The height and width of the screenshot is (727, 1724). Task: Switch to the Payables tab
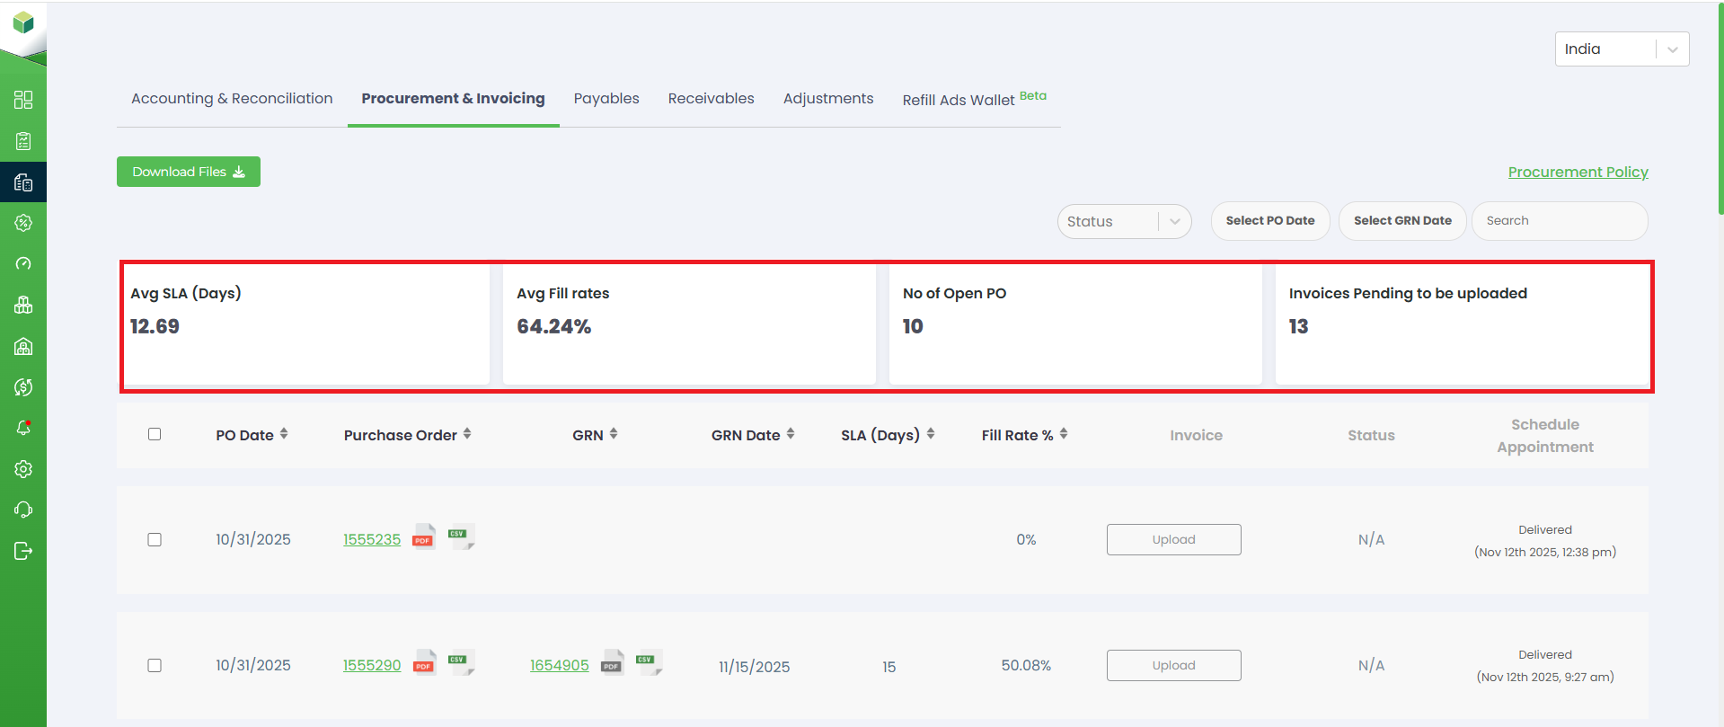pos(606,99)
